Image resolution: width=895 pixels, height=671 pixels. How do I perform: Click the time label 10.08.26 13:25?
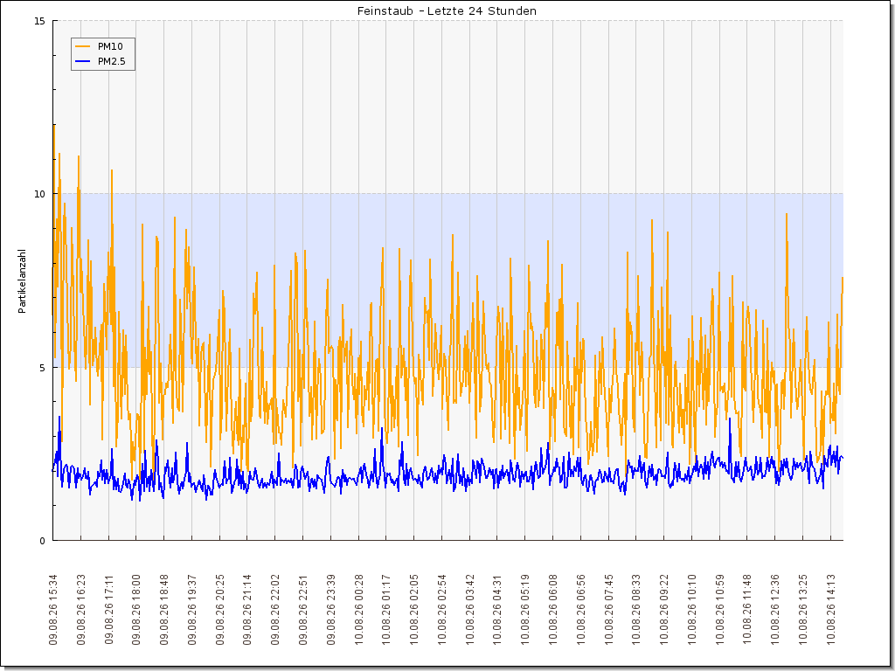coord(803,609)
